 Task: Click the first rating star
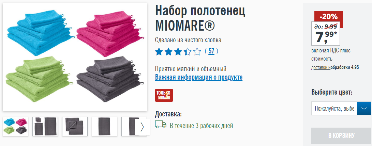tap(159, 52)
